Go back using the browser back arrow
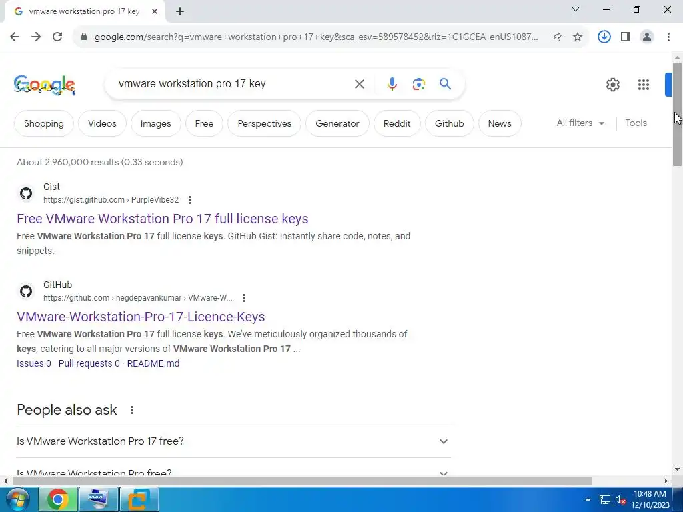683x512 pixels. point(15,37)
